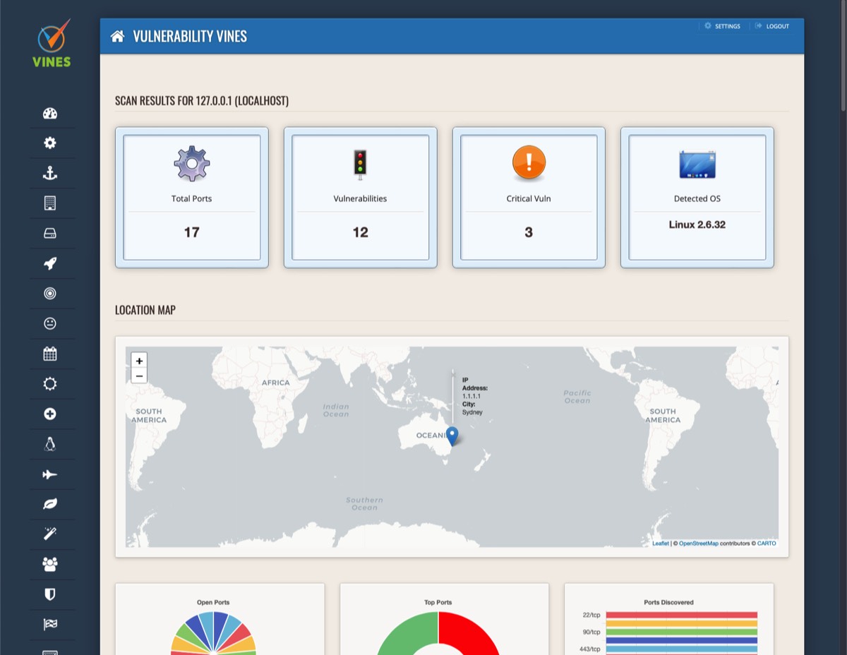The height and width of the screenshot is (655, 847).
Task: Click the red 22/tcp bar in Ports Discovered
Action: click(x=681, y=615)
